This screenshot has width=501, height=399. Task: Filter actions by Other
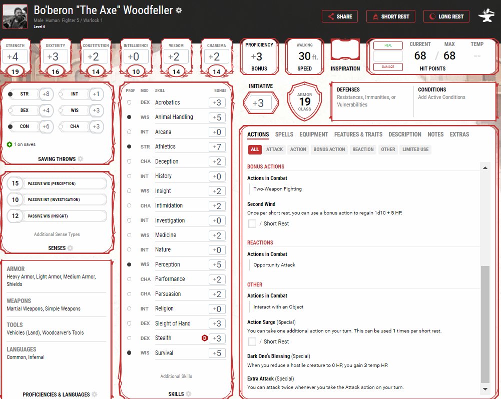click(x=388, y=149)
